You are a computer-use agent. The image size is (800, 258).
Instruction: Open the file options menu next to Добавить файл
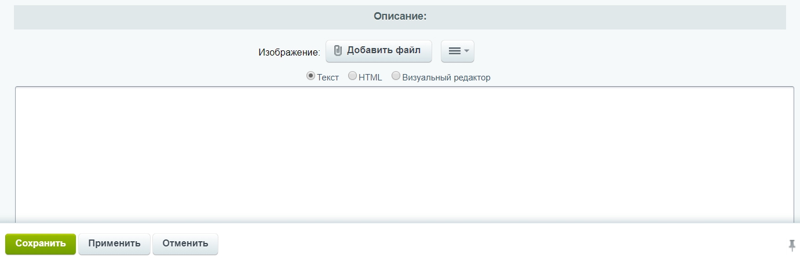point(458,51)
